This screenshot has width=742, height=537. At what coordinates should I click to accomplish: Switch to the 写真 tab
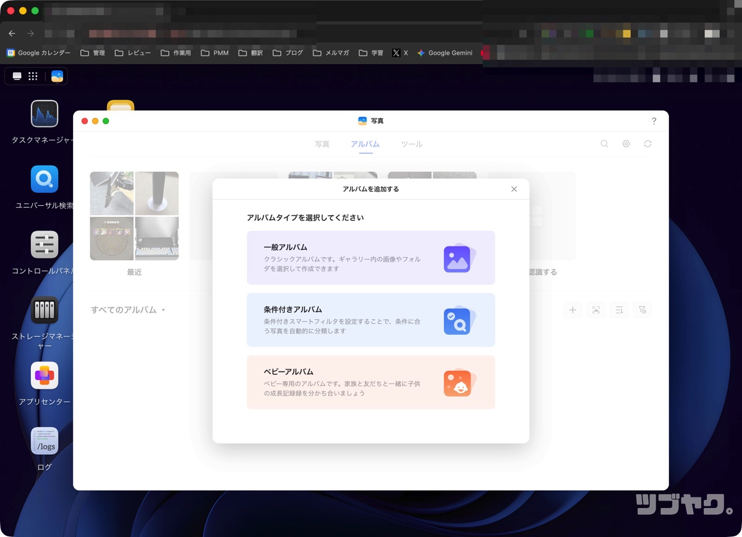pyautogui.click(x=322, y=143)
